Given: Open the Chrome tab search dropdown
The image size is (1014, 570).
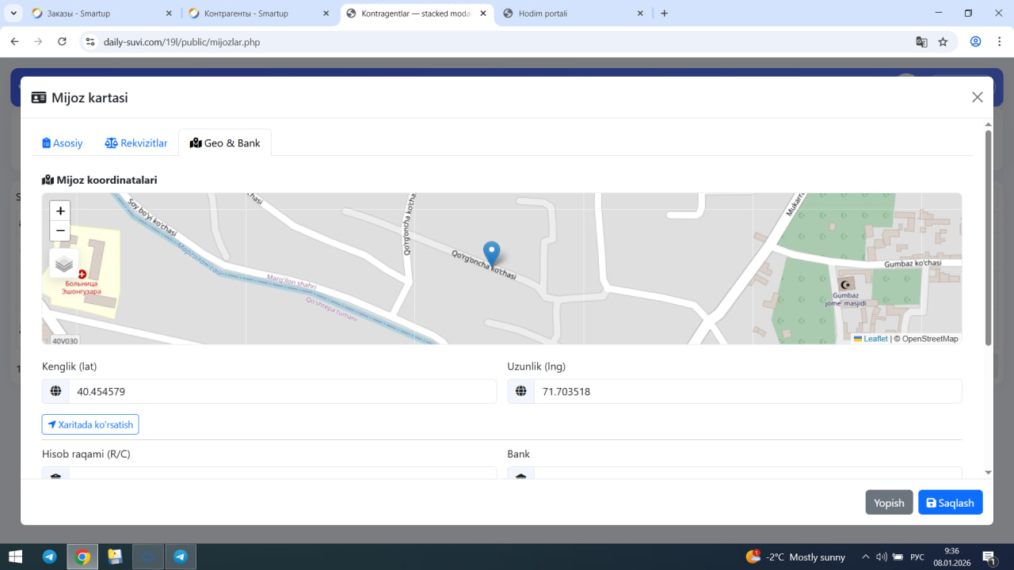Looking at the screenshot, I should (13, 13).
